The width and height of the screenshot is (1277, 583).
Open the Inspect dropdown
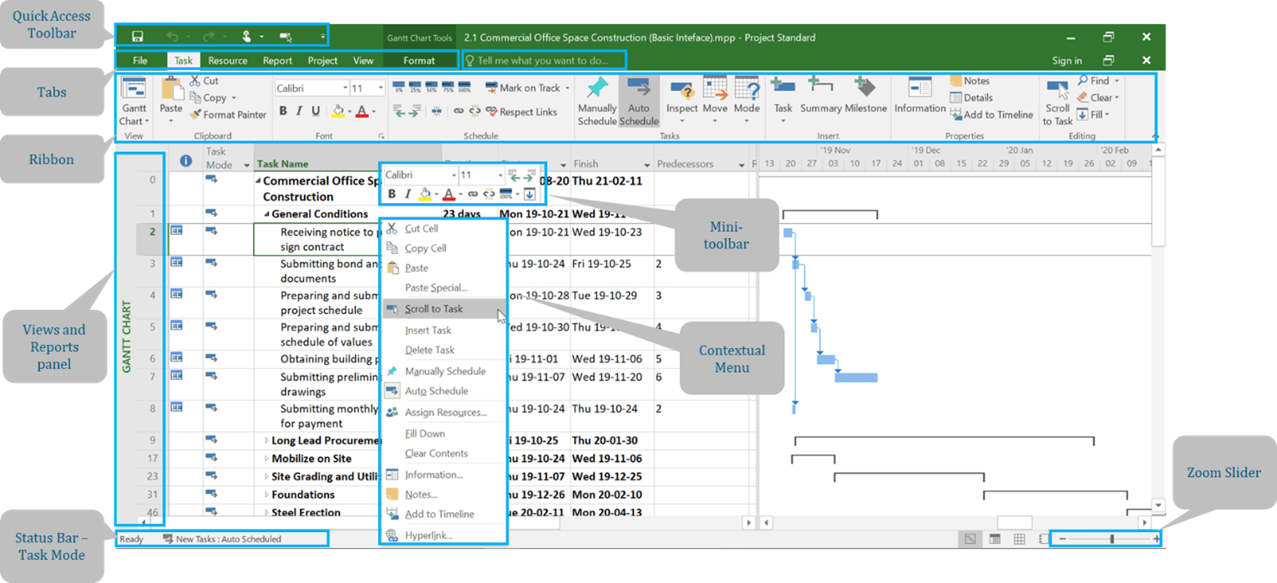coord(682,120)
